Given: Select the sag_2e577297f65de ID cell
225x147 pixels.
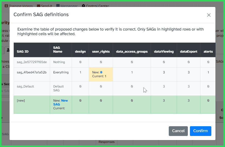Looking at the screenshot, I should (x=32, y=62).
